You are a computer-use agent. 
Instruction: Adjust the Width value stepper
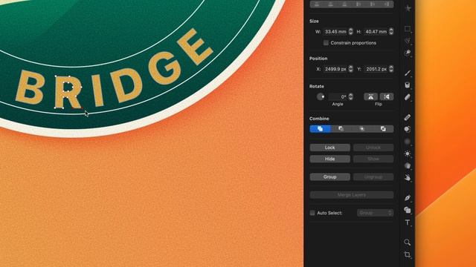pos(351,31)
